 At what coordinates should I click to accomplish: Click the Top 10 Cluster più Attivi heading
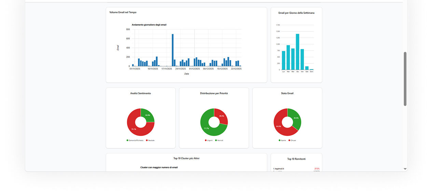[x=186, y=159]
